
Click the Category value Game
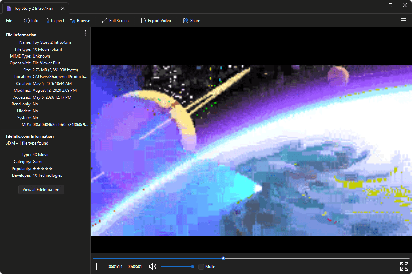coord(38,162)
